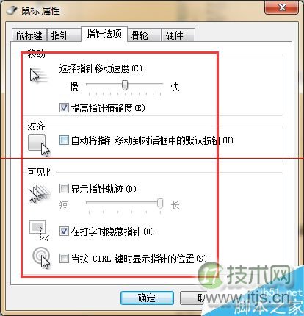Click the mouse icon in title bar
The height and width of the screenshot is (316, 304).
pos(11,10)
